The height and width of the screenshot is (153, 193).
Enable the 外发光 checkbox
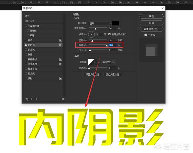pos(26,73)
